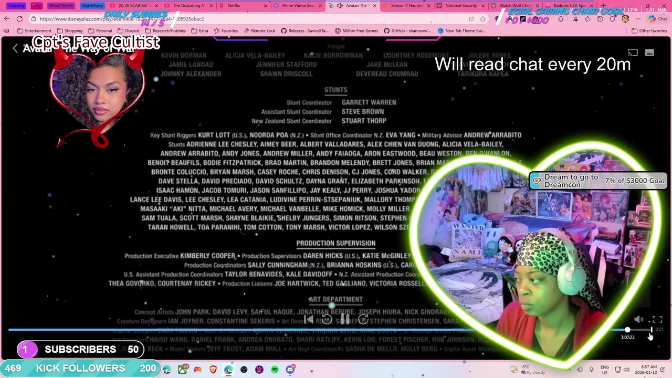The image size is (672, 378).
Task: Restart the video from the beginning
Action: [309, 319]
